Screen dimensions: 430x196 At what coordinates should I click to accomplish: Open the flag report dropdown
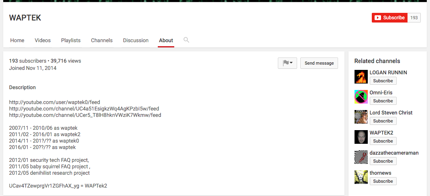point(287,63)
